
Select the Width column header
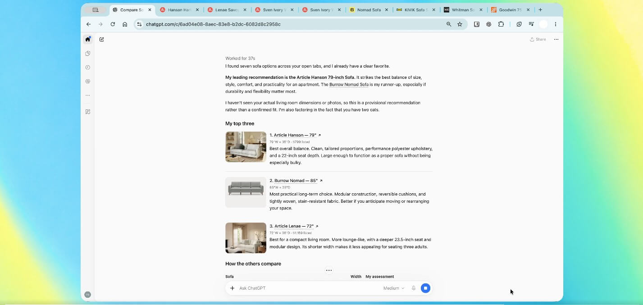point(356,277)
